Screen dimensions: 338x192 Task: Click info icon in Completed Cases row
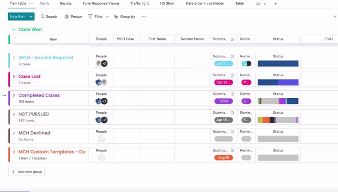coord(232,94)
